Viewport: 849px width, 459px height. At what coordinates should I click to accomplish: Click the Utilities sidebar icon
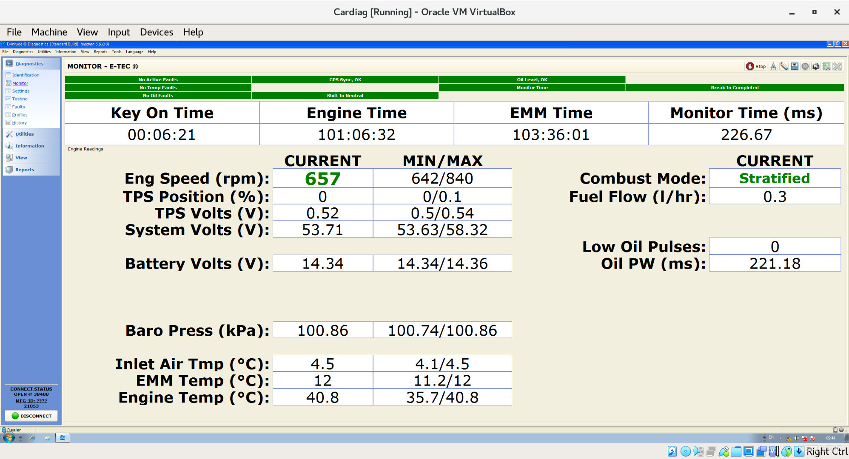click(10, 134)
